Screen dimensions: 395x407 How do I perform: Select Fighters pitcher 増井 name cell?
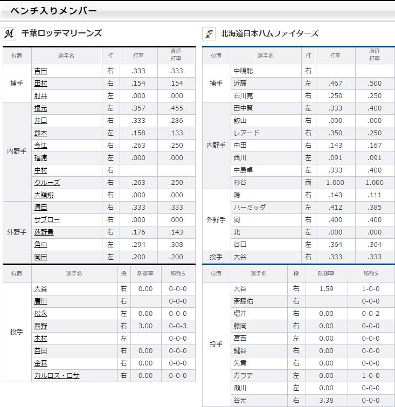[259, 314]
